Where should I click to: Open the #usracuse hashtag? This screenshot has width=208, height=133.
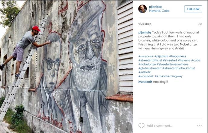tap(146, 56)
